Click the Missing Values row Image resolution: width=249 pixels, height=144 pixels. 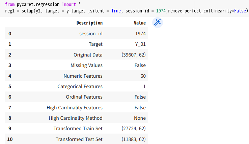76,65
